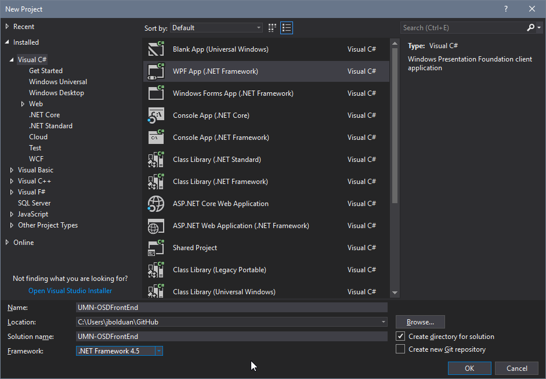This screenshot has height=379, width=546.
Task: Click the Location path field
Action: tap(228, 322)
